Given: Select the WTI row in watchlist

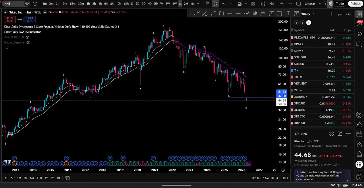Looking at the screenshot, I should point(322,90).
